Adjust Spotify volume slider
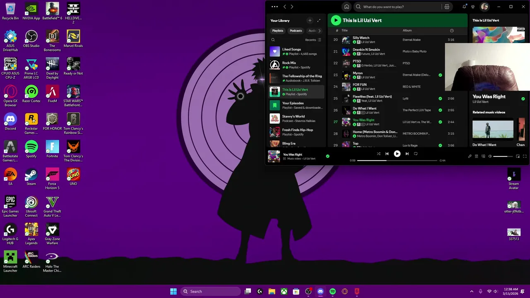530x298 pixels. point(503,156)
